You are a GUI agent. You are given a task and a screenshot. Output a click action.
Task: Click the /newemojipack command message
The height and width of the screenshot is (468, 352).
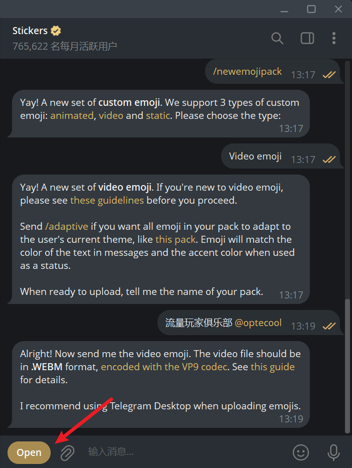pos(248,72)
